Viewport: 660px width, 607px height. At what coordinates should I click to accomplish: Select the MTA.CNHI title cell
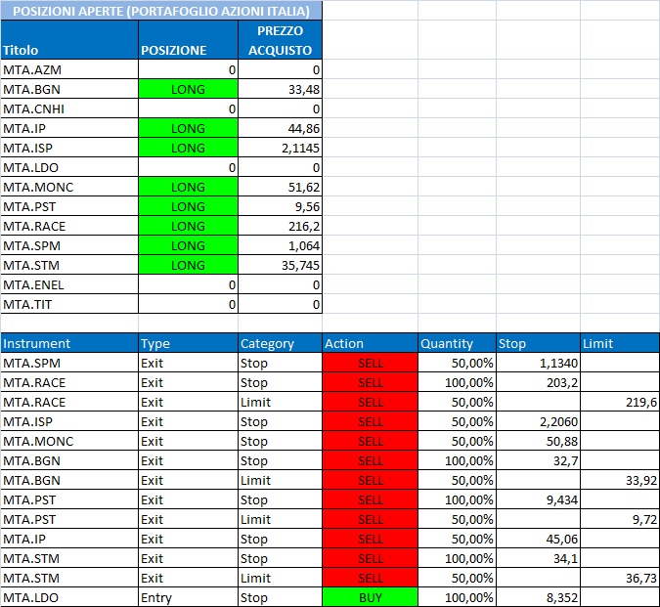pos(69,108)
